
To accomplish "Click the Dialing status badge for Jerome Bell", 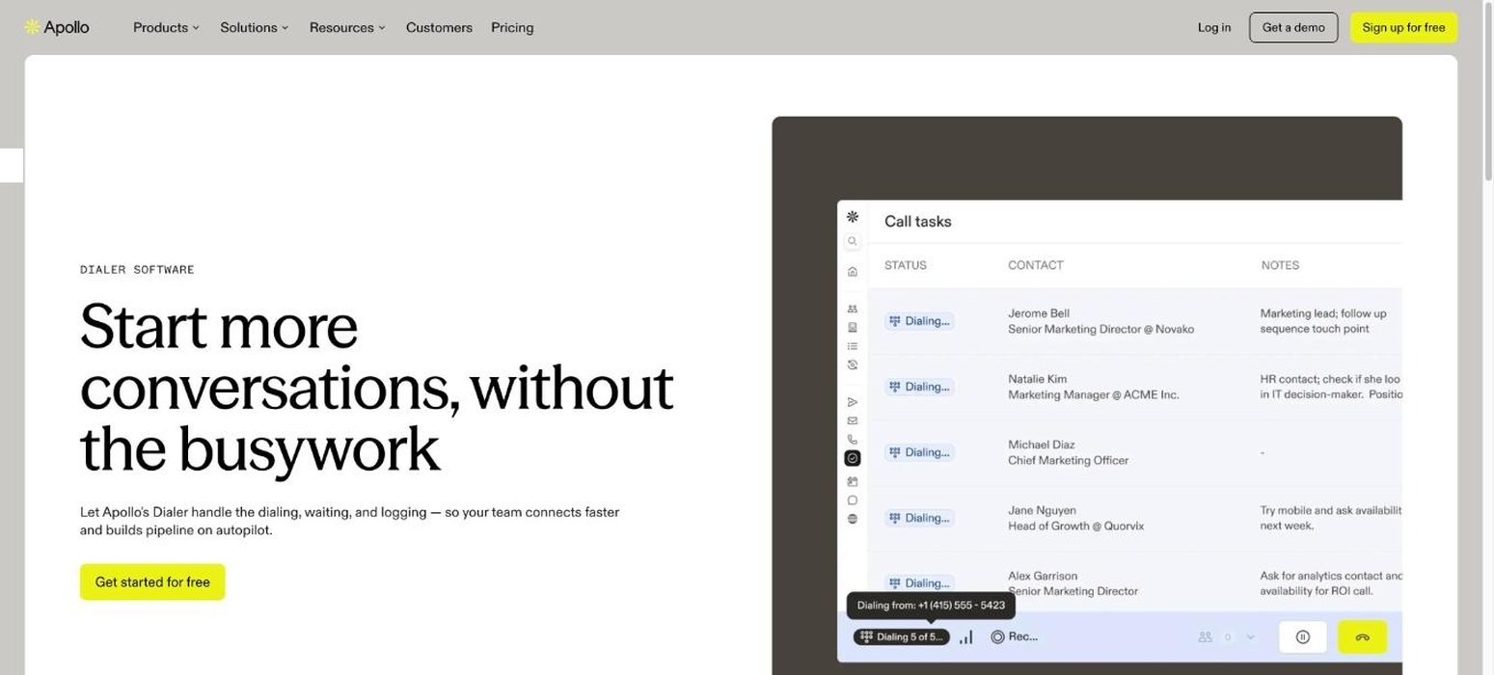I will pyautogui.click(x=919, y=321).
